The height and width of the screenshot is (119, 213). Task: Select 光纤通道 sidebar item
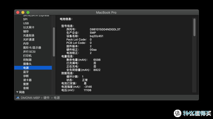(29, 40)
